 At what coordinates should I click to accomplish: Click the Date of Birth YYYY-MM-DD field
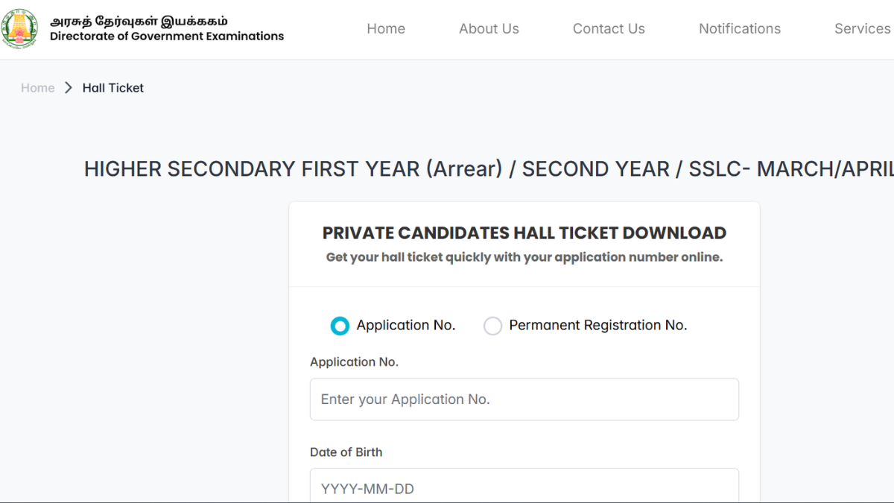[524, 488]
